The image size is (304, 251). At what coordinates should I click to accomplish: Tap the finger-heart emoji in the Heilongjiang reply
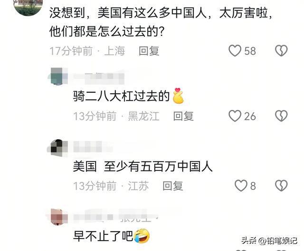point(178,96)
